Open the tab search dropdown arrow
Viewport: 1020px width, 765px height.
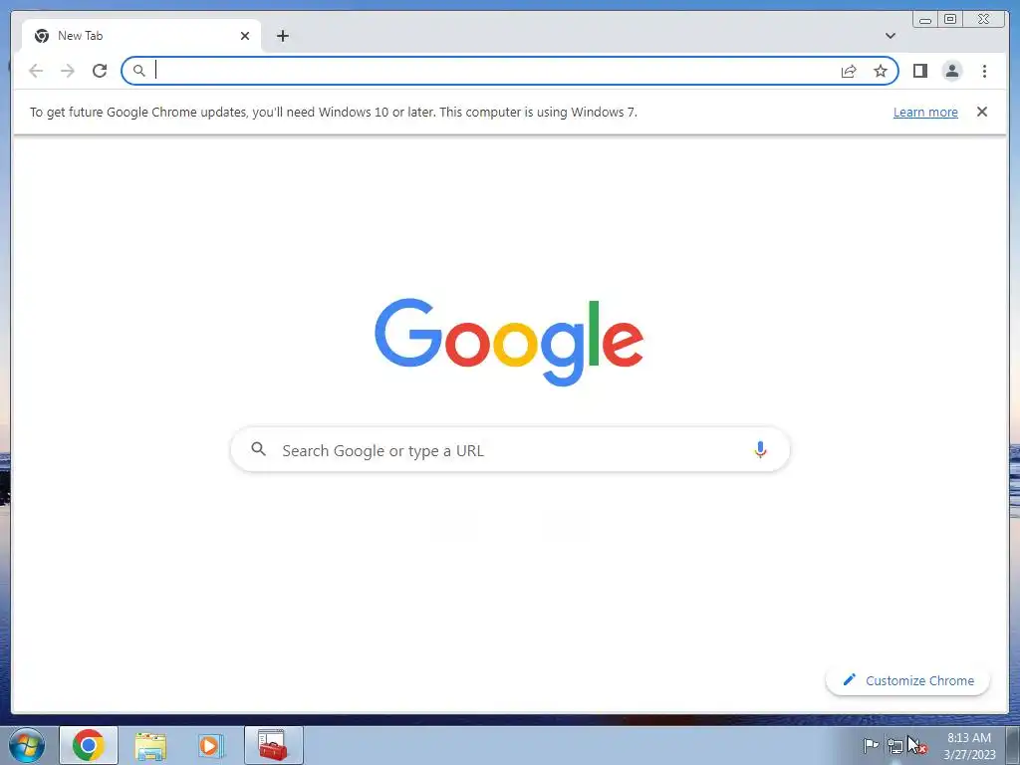891,36
